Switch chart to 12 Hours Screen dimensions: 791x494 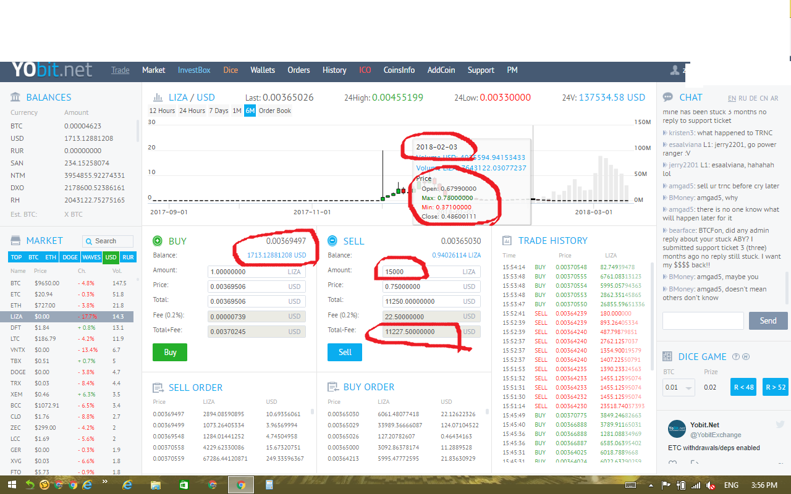(162, 111)
